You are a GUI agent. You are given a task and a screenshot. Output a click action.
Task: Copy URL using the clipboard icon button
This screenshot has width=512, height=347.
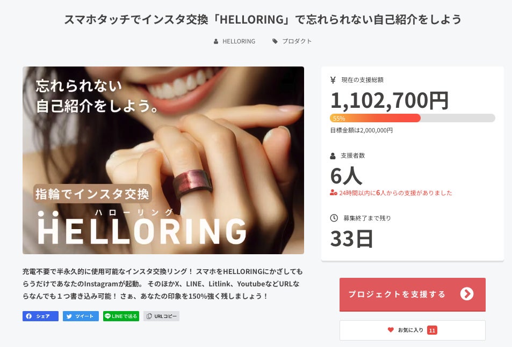point(161,316)
